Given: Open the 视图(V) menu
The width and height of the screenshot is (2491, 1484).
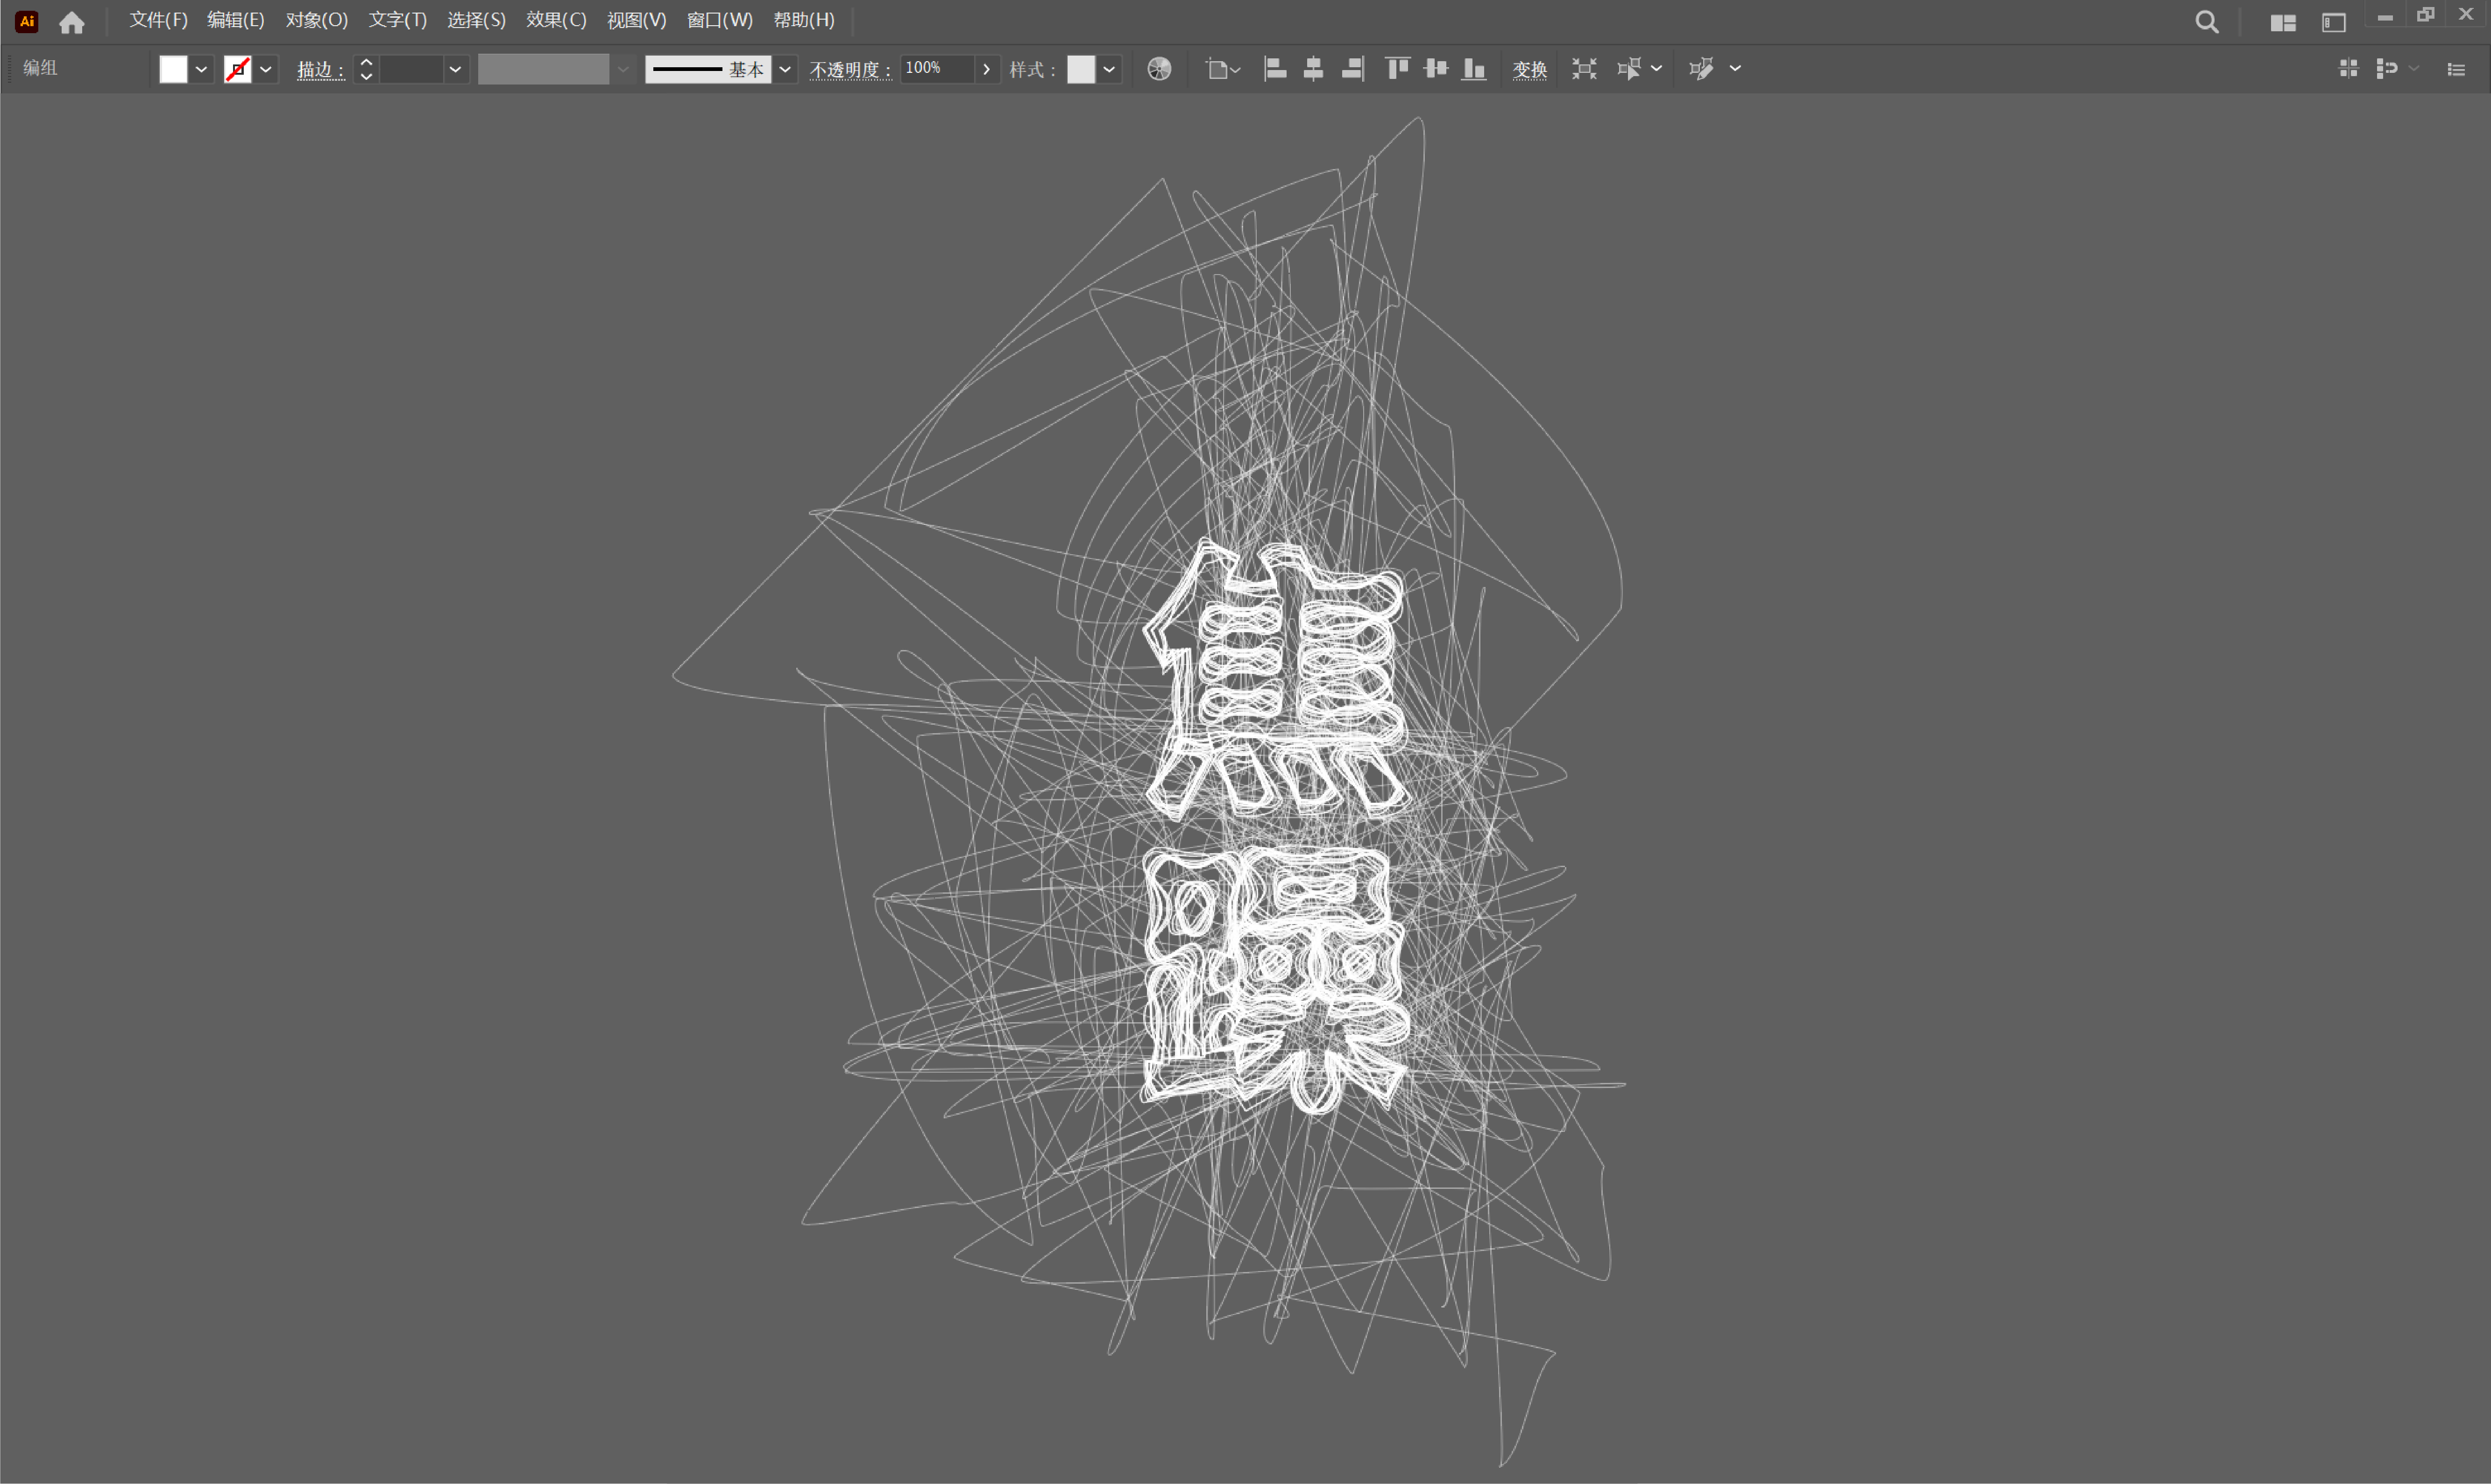Looking at the screenshot, I should click(636, 20).
